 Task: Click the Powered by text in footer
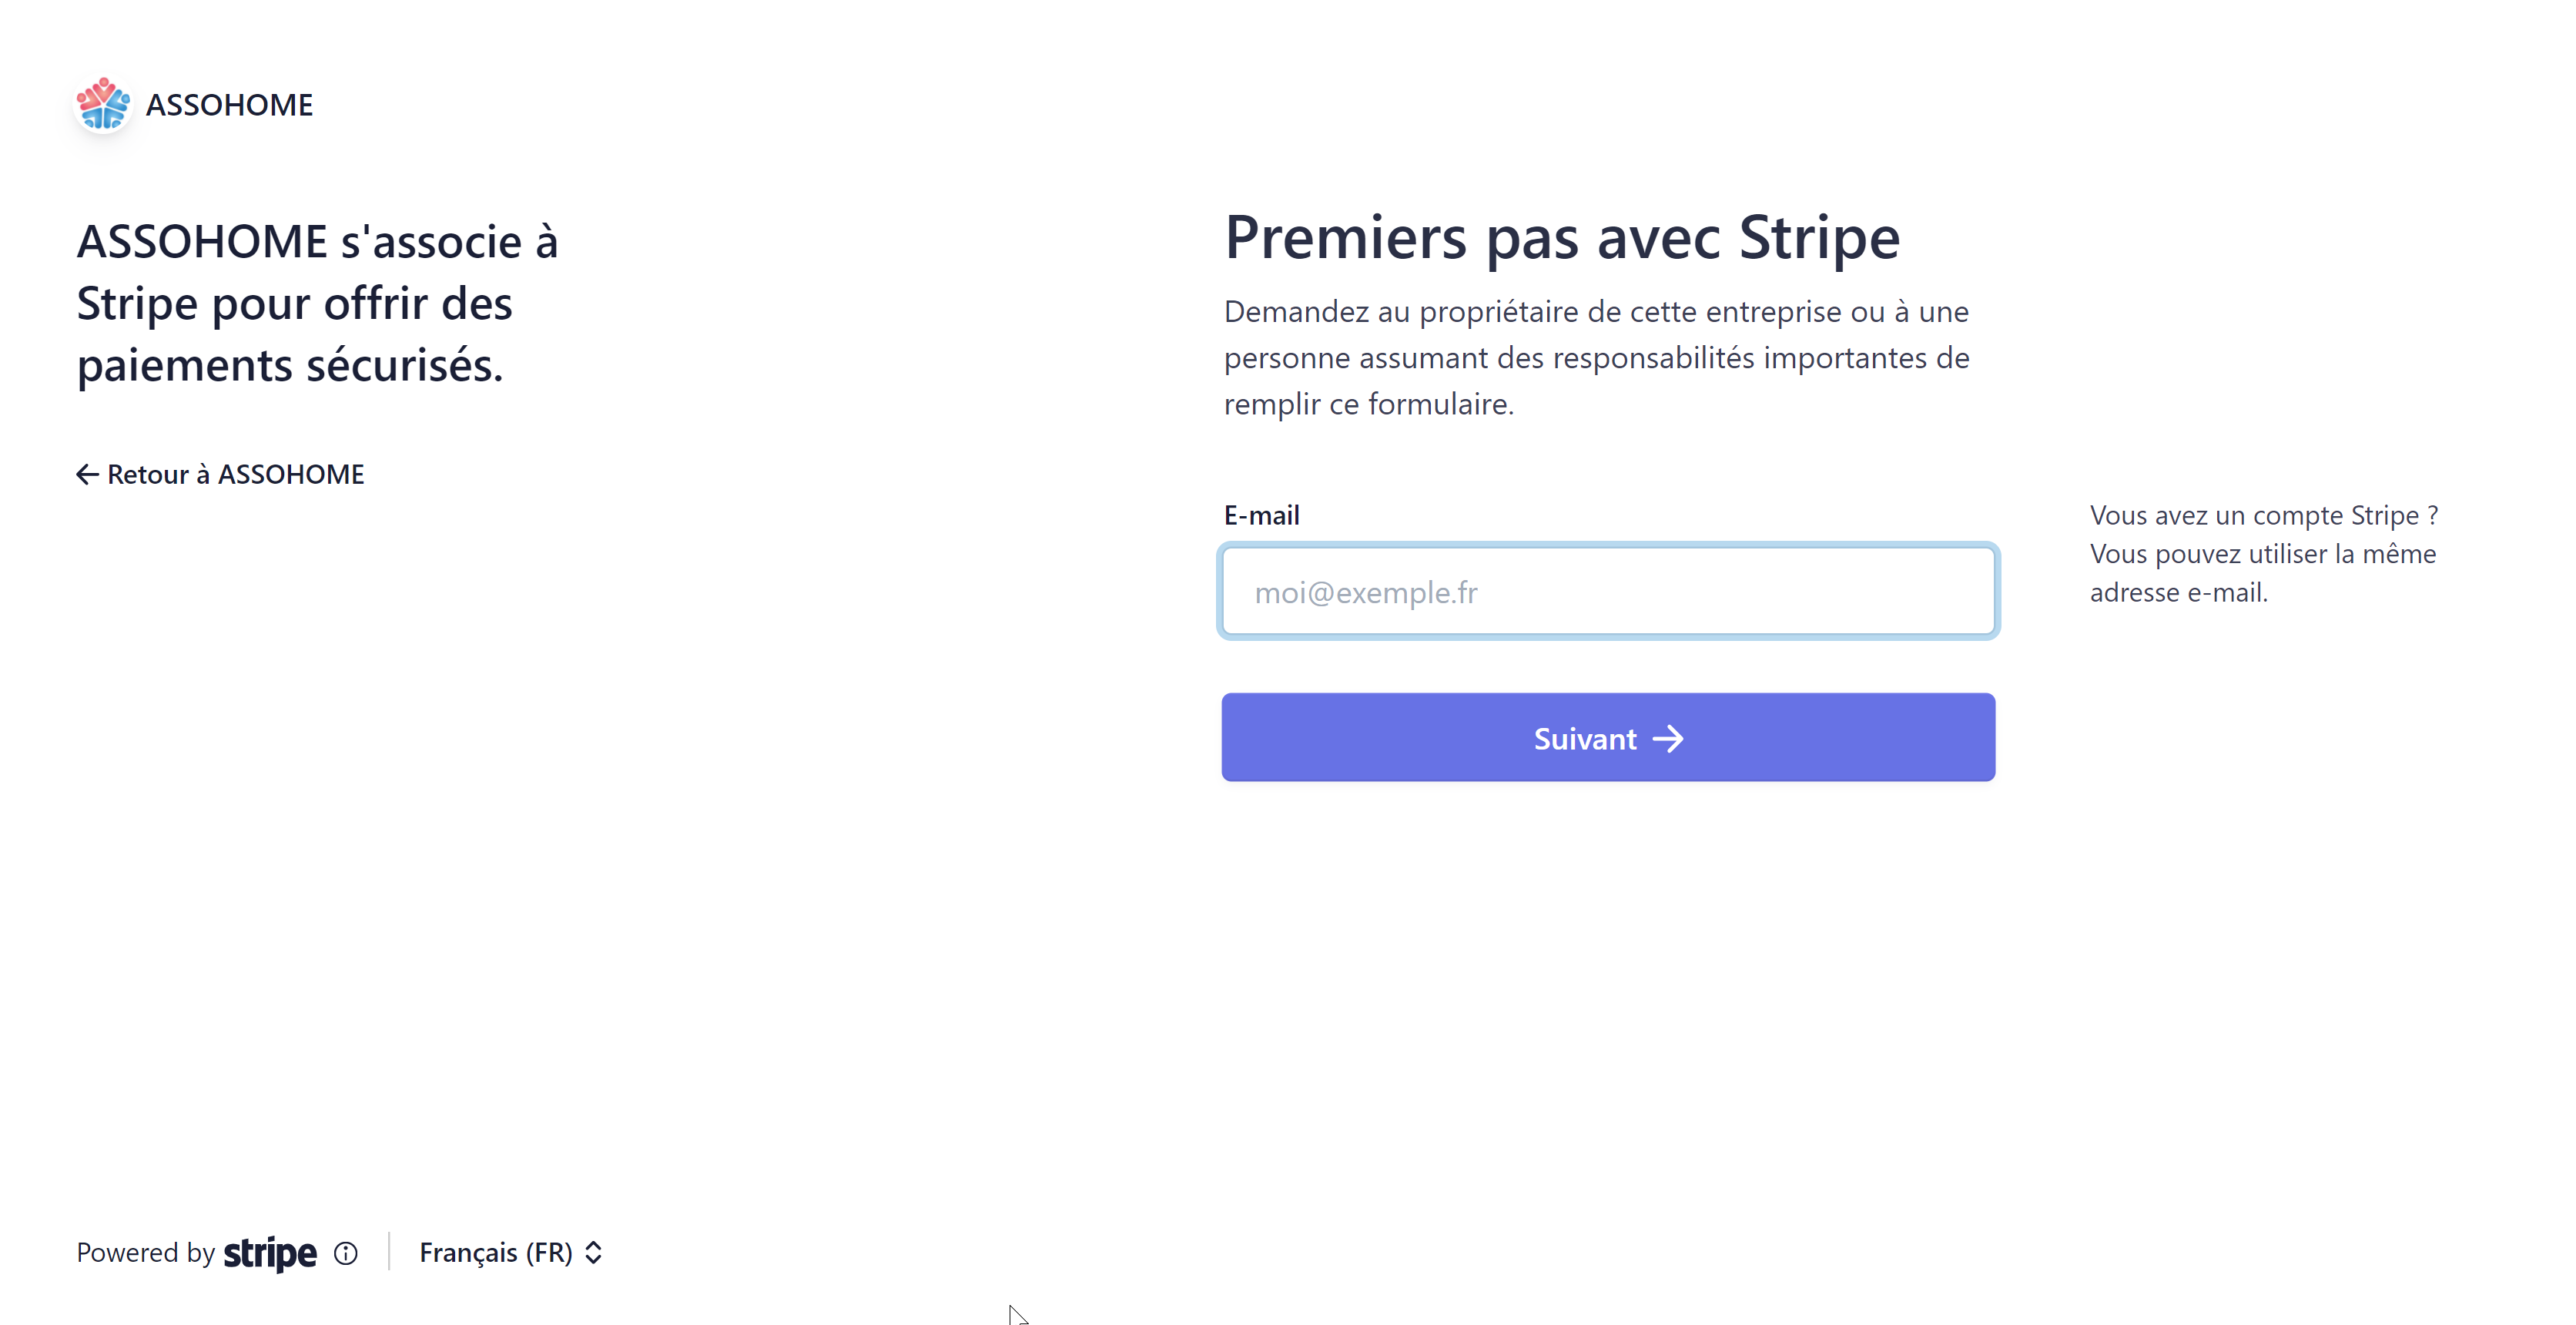(x=146, y=1253)
